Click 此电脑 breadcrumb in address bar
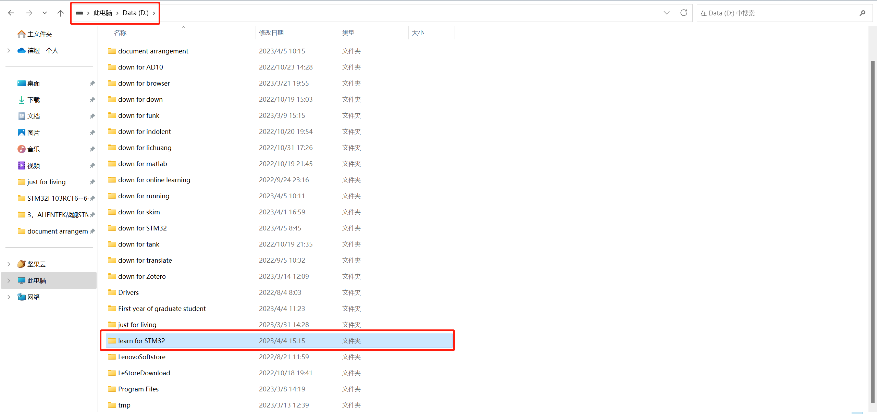Viewport: 877px width, 414px height. (x=103, y=13)
